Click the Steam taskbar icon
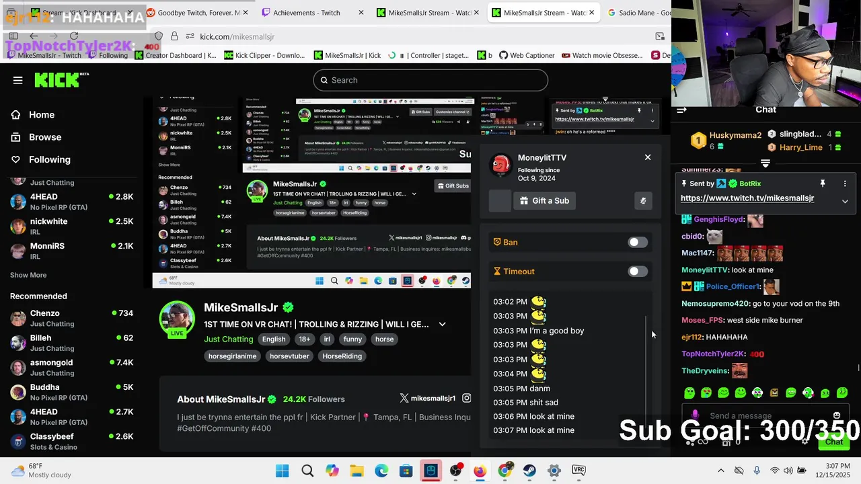The image size is (861, 484). point(529,471)
